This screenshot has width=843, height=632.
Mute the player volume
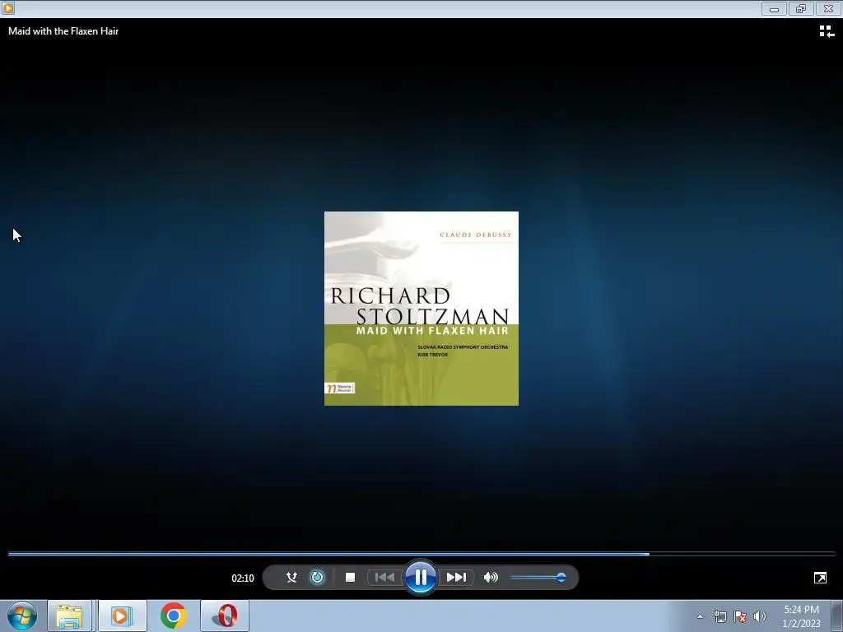click(x=491, y=577)
